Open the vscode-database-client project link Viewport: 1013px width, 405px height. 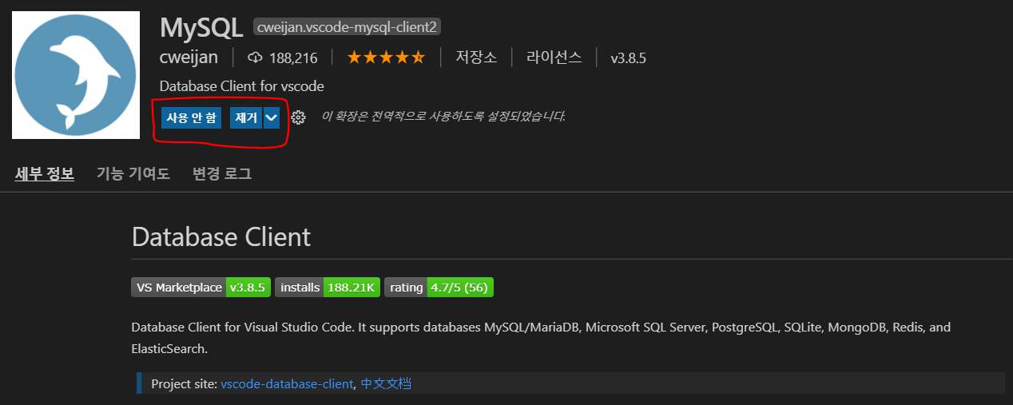tap(287, 383)
